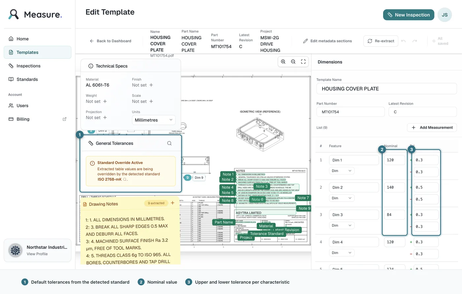Toggle fullscreen drawing view
Screen dimensions: 462x294
pos(303,62)
